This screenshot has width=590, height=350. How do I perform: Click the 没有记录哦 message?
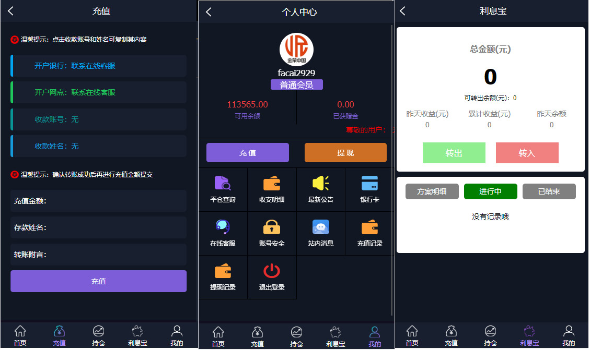tap(490, 216)
